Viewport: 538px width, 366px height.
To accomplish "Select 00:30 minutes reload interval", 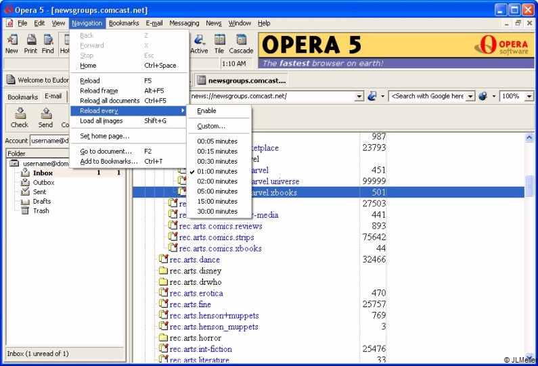I will (219, 161).
